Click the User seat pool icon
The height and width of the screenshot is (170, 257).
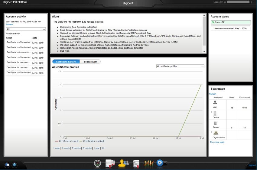coord(215,102)
